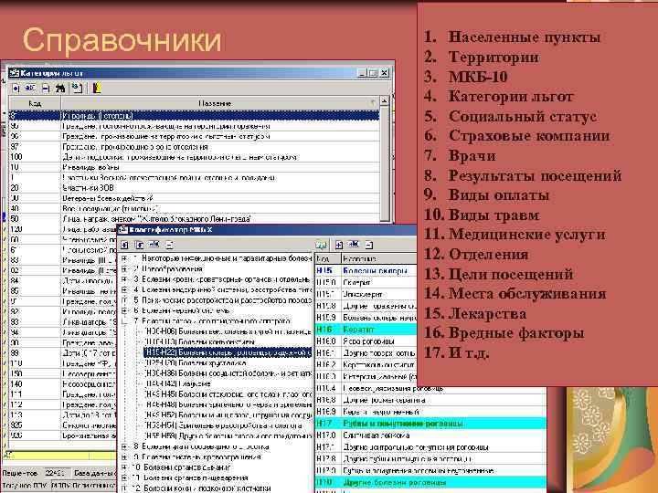Expand tree node 3 Болезни крови

[124, 279]
